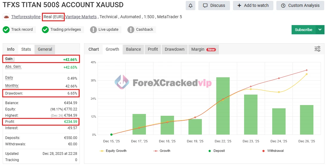This screenshot has width=326, height=165.
Task: Open the Vantage Markets broker link
Action: [81, 17]
